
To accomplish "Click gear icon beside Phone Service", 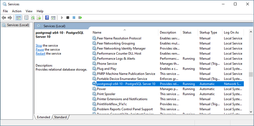I will (94, 64).
